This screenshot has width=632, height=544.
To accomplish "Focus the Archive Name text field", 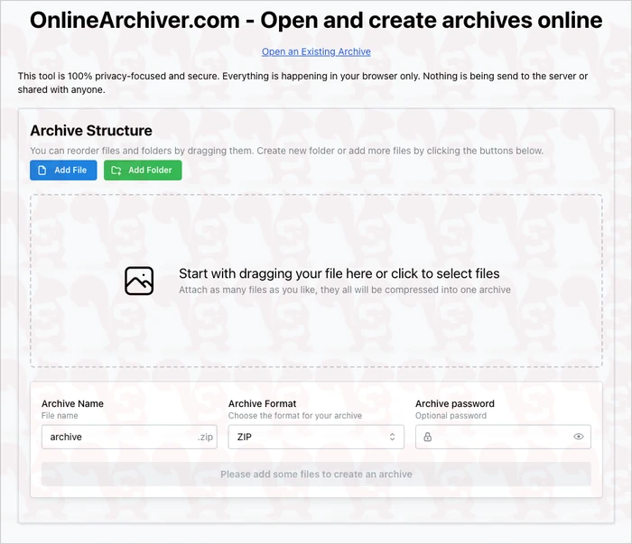I will (117, 437).
